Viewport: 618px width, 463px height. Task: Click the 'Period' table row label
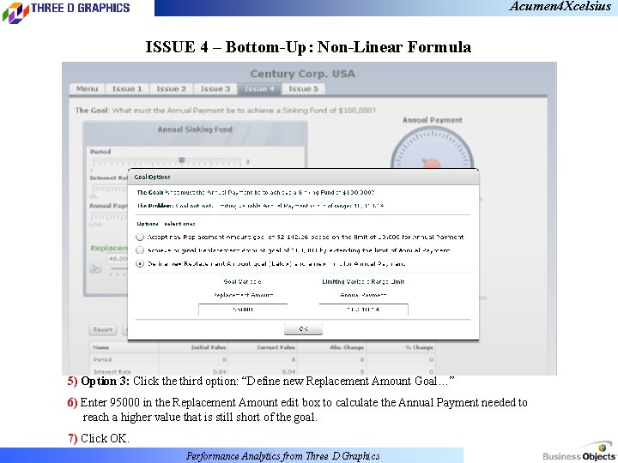(x=102, y=359)
